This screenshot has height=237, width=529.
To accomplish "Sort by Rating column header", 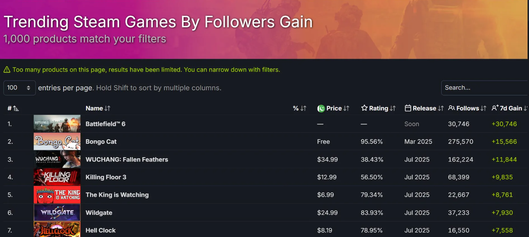I will 378,108.
